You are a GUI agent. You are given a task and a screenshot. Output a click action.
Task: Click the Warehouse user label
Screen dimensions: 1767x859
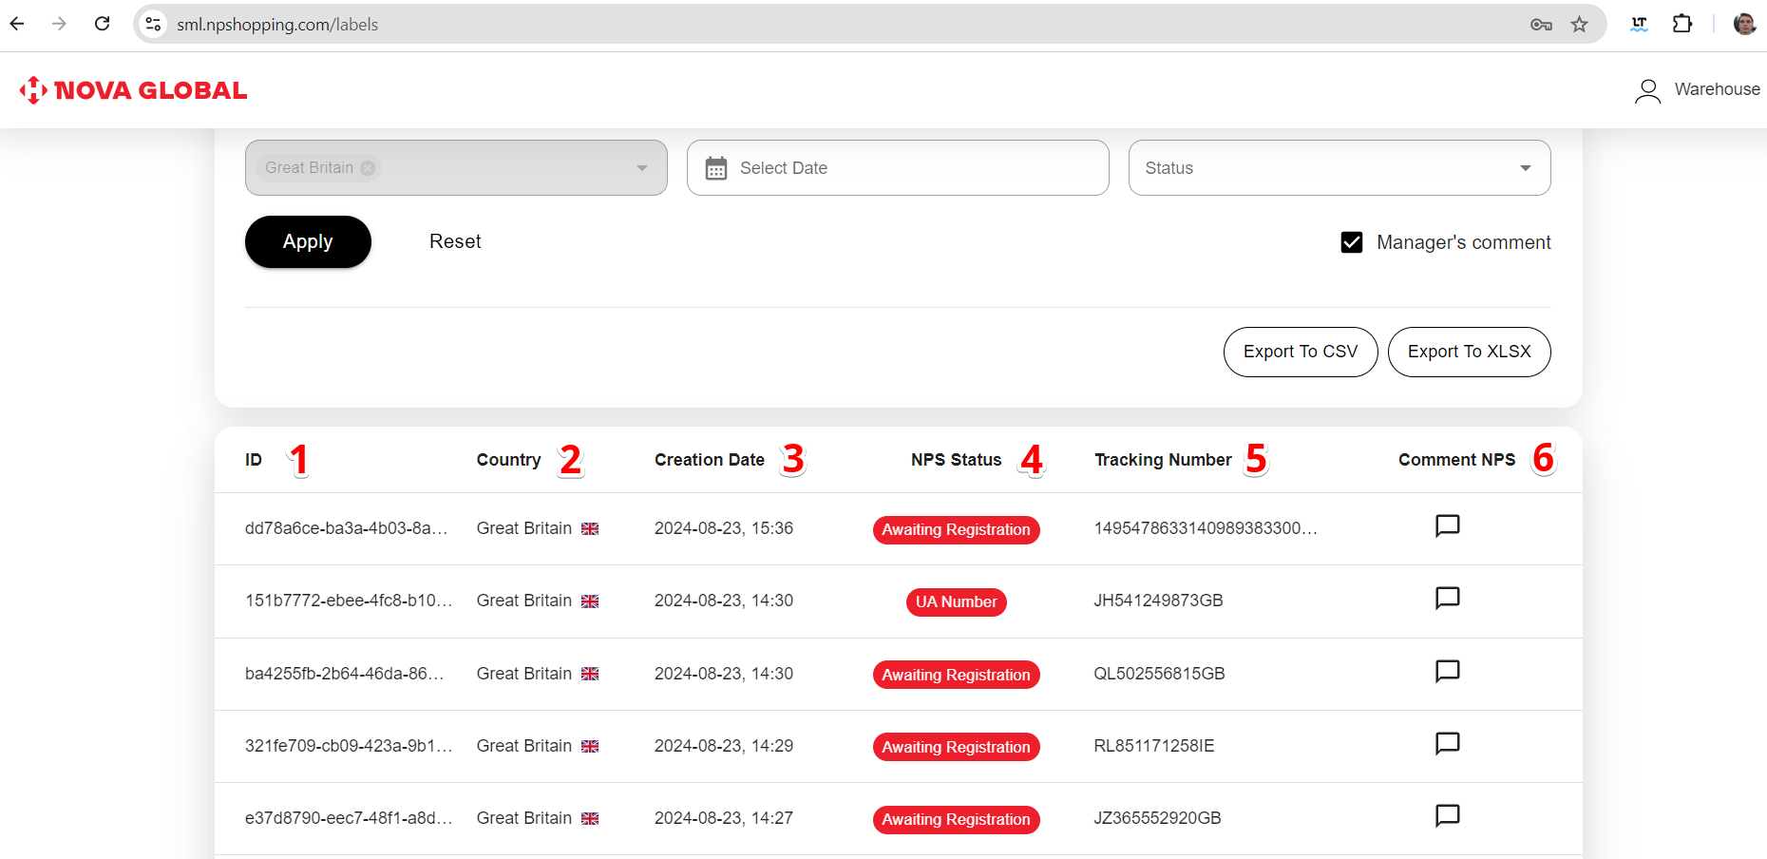point(1717,89)
